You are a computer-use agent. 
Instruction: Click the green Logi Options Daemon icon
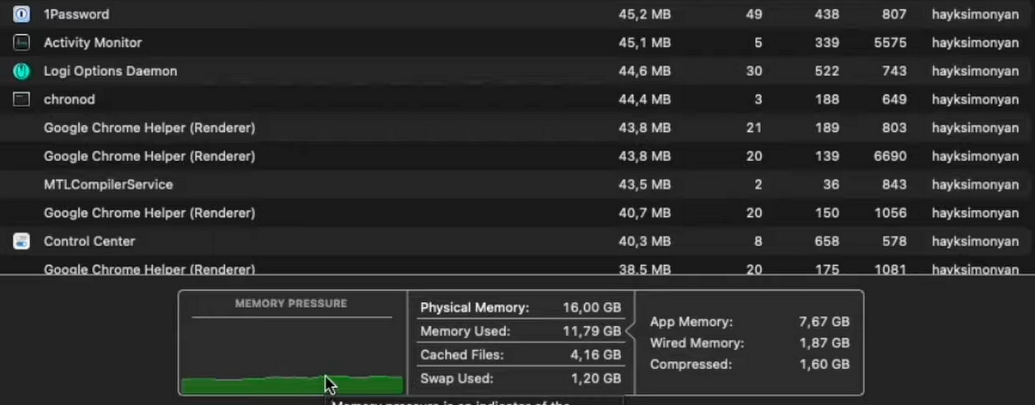(21, 71)
